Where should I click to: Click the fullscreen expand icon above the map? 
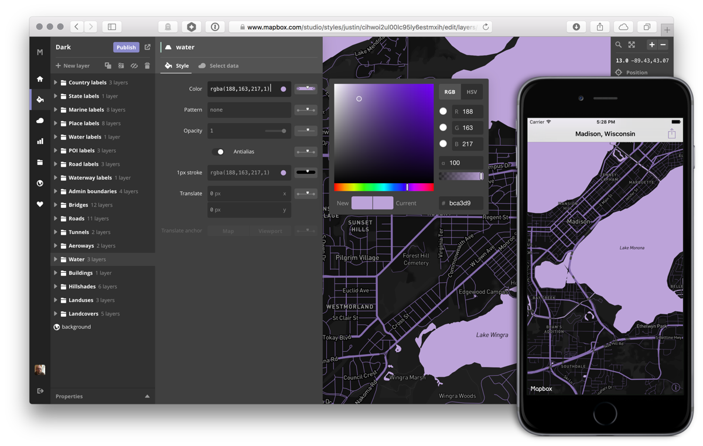click(x=632, y=44)
